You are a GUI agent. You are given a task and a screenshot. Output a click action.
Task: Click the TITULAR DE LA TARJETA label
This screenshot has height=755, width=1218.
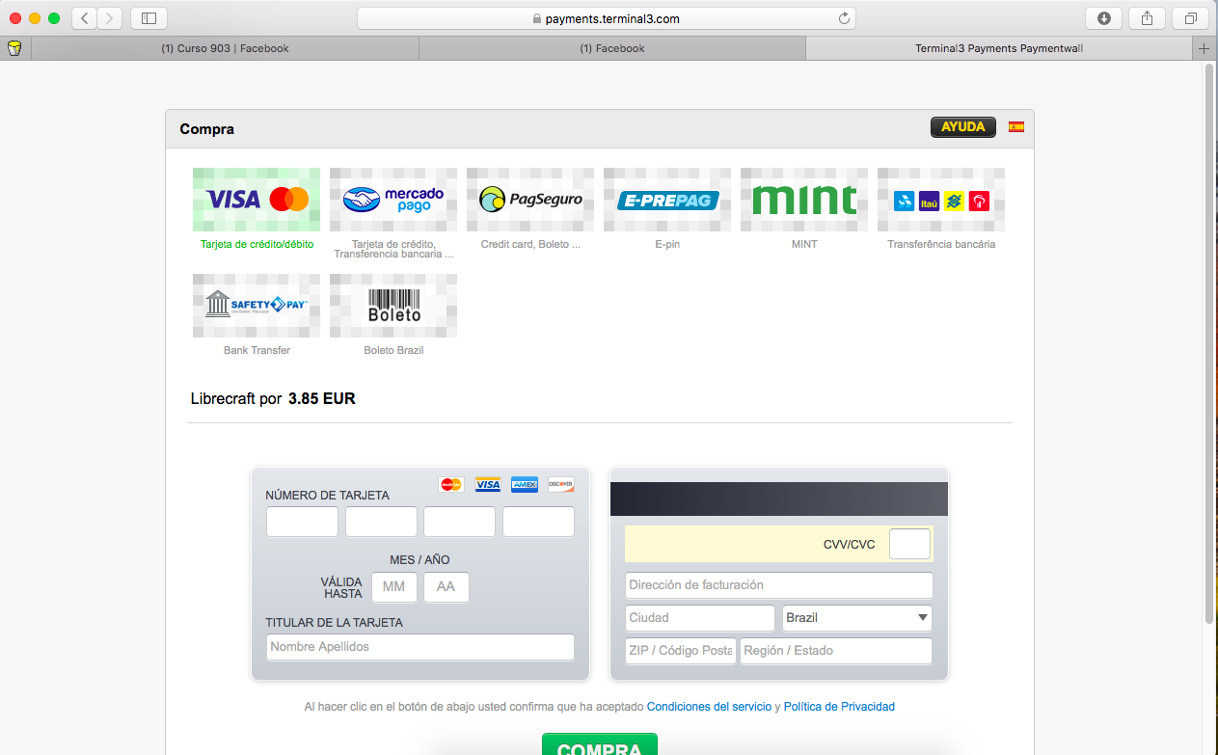pos(335,623)
